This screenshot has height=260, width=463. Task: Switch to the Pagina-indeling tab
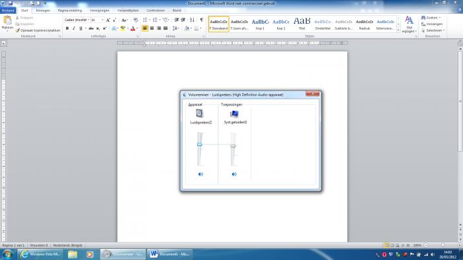(69, 11)
